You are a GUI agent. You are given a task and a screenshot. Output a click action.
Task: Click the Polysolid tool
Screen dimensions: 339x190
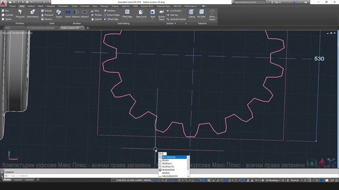[20, 14]
